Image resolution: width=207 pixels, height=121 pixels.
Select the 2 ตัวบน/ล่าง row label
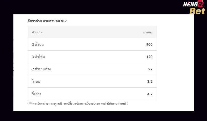click(x=41, y=69)
